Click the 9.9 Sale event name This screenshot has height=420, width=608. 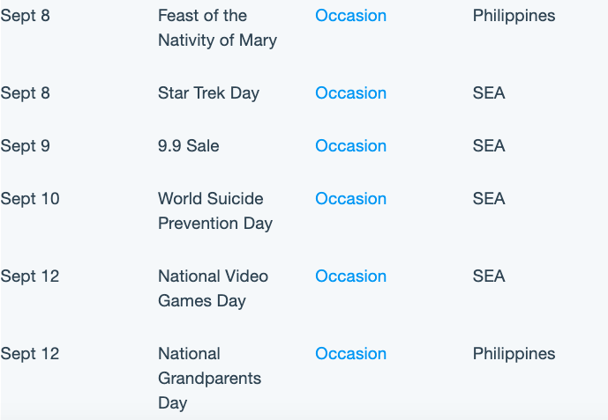(x=189, y=146)
